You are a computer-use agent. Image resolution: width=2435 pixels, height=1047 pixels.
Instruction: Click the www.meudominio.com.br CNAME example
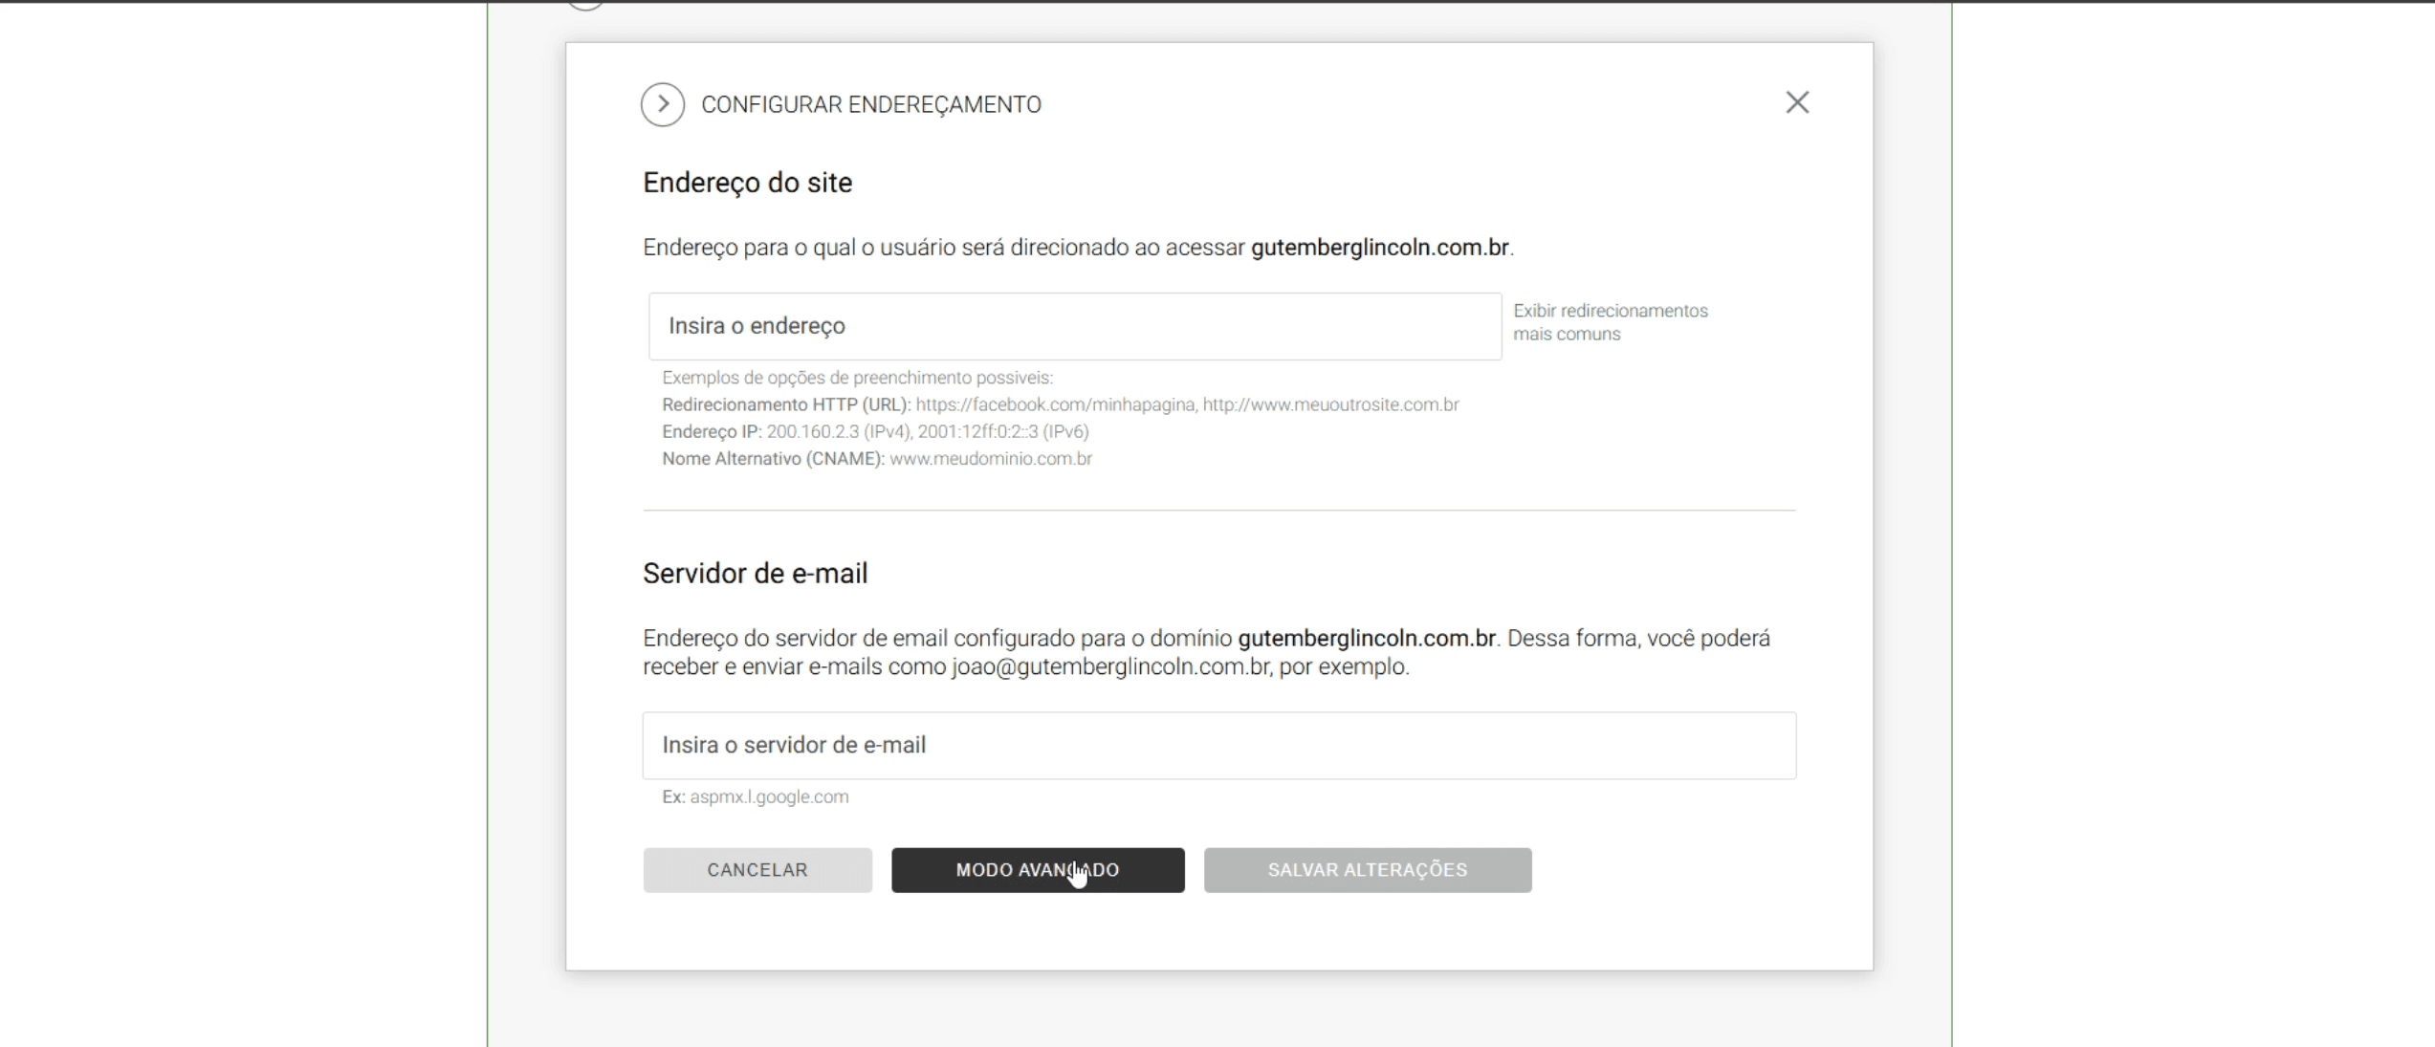[990, 459]
